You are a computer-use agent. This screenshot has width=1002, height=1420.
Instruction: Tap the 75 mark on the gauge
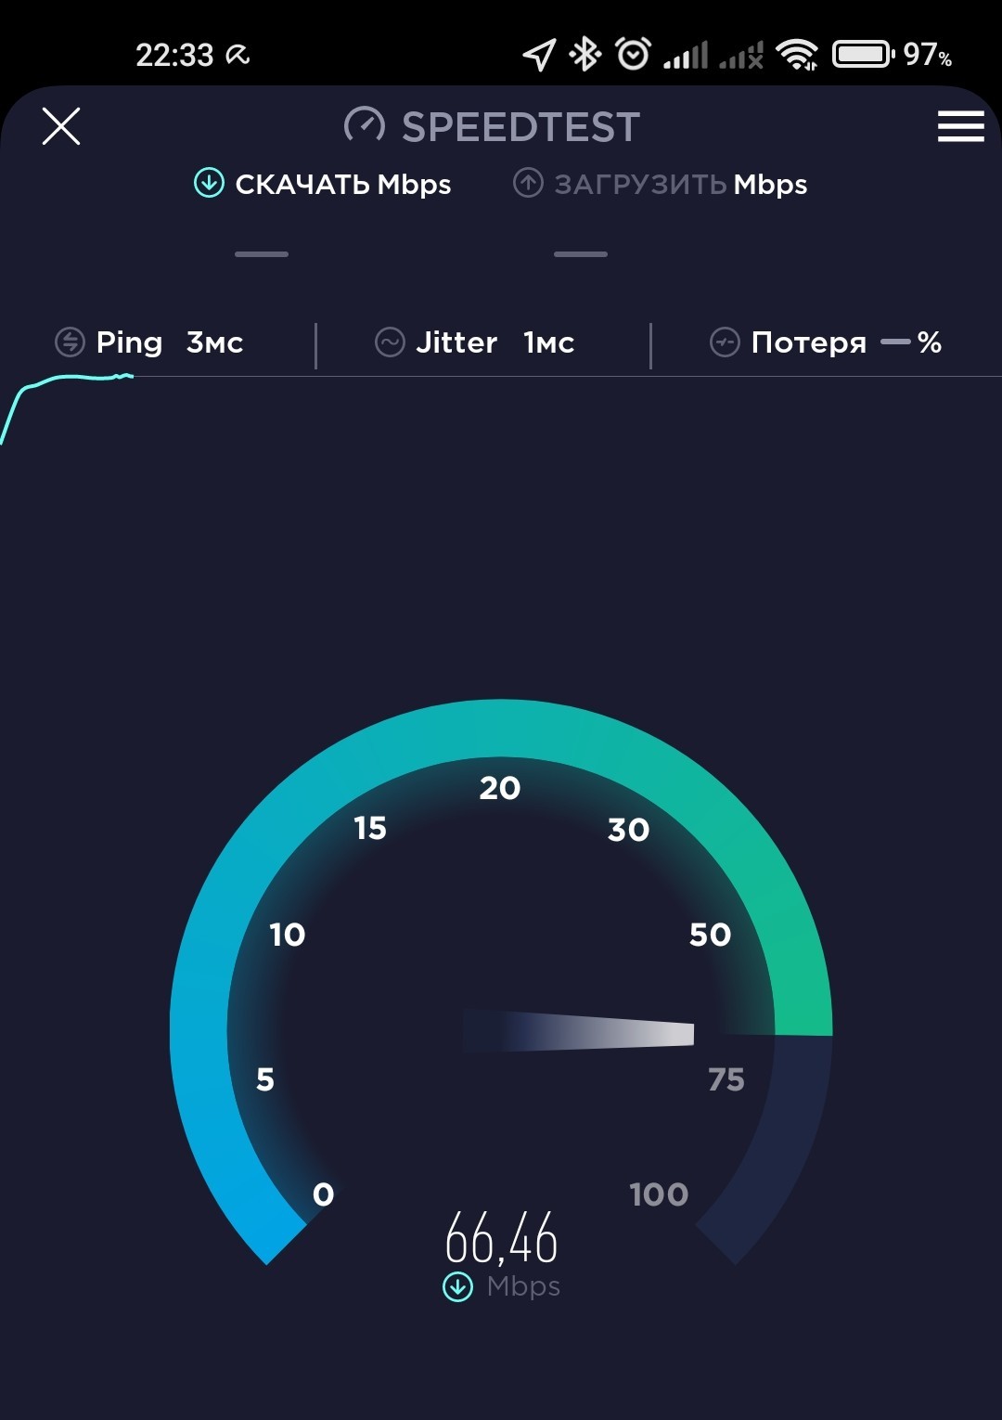(x=726, y=1079)
